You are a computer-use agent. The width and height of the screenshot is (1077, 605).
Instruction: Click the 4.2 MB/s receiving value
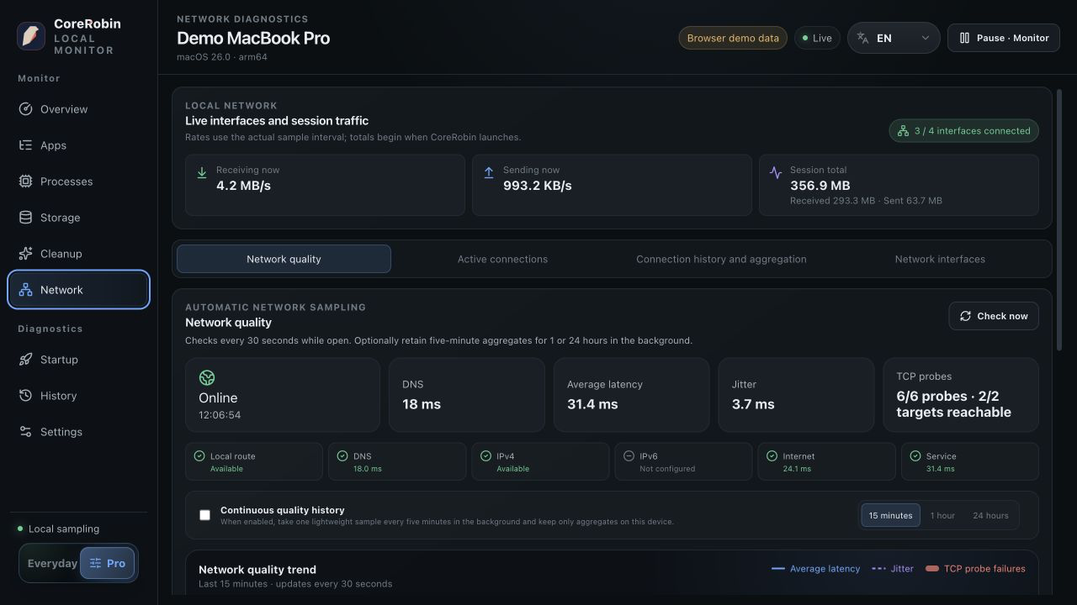(243, 186)
